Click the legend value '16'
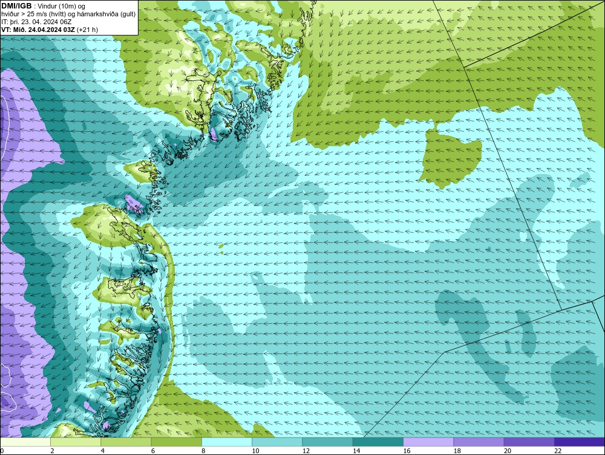This screenshot has height=455, width=605. point(407,451)
